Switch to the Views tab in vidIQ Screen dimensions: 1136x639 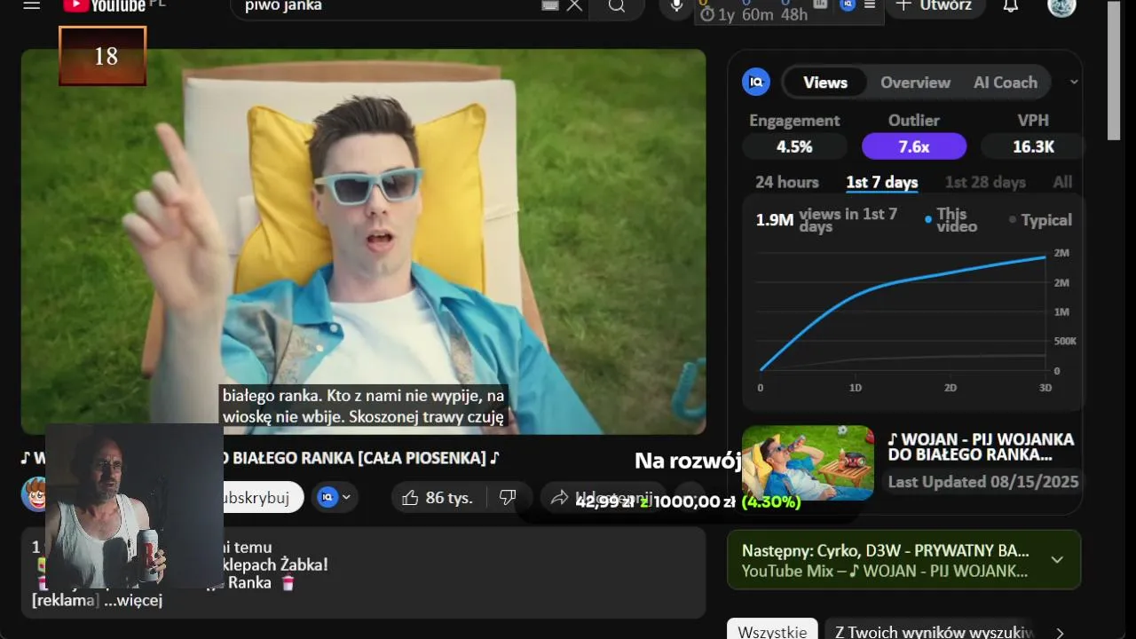[825, 83]
